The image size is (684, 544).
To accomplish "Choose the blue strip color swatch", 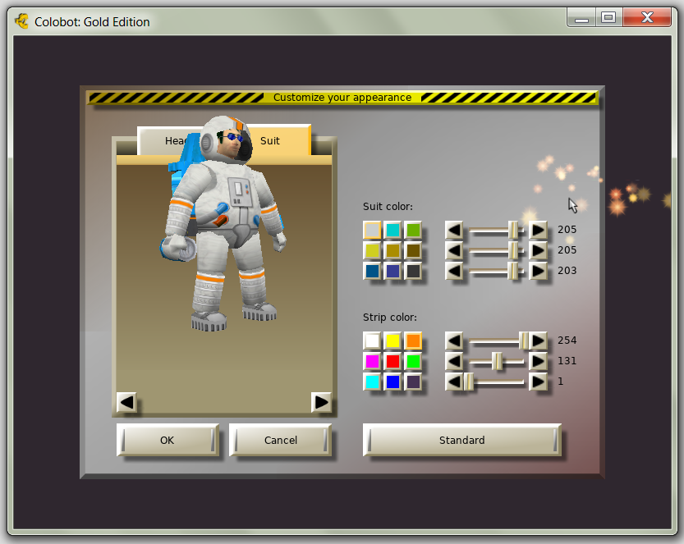I will pyautogui.click(x=392, y=382).
